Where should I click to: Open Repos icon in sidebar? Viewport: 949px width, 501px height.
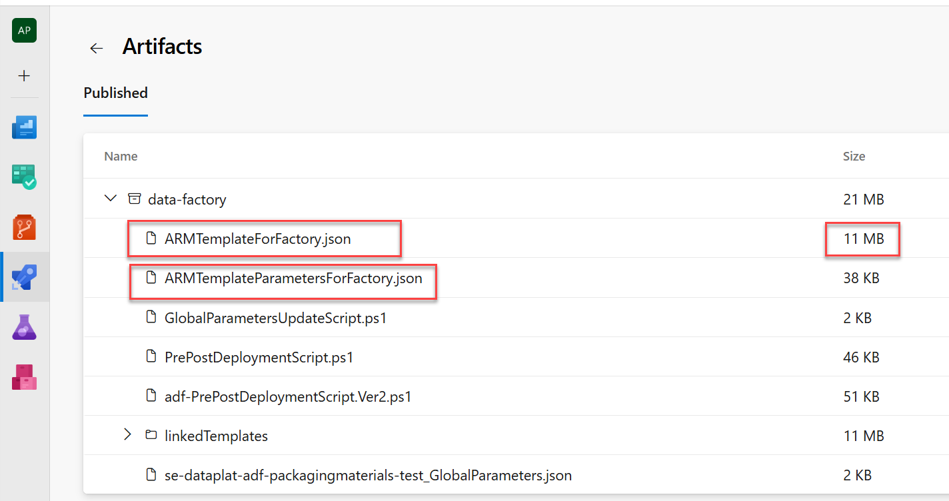[24, 227]
